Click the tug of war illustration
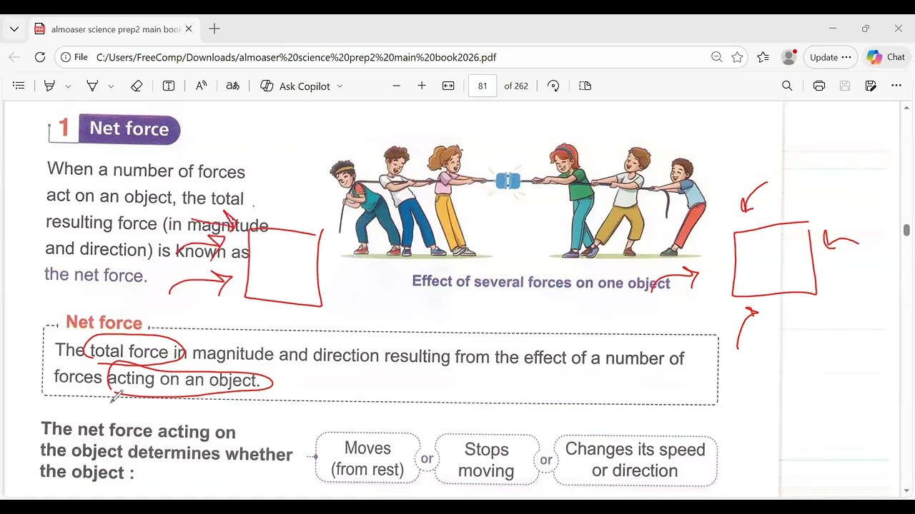The width and height of the screenshot is (915, 514). [518, 201]
